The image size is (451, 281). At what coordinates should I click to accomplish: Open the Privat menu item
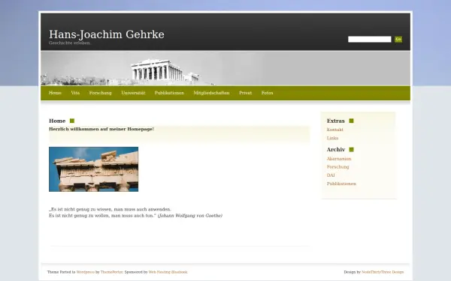pyautogui.click(x=245, y=93)
